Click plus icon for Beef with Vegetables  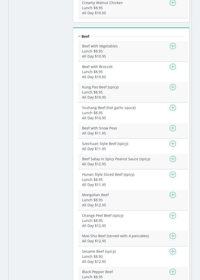click(173, 46)
